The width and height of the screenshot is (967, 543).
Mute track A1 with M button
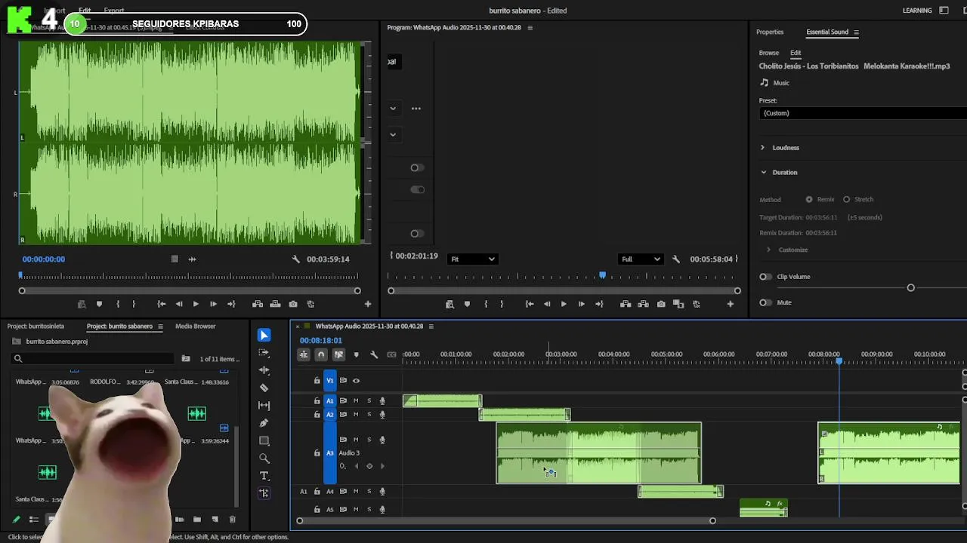coord(356,400)
